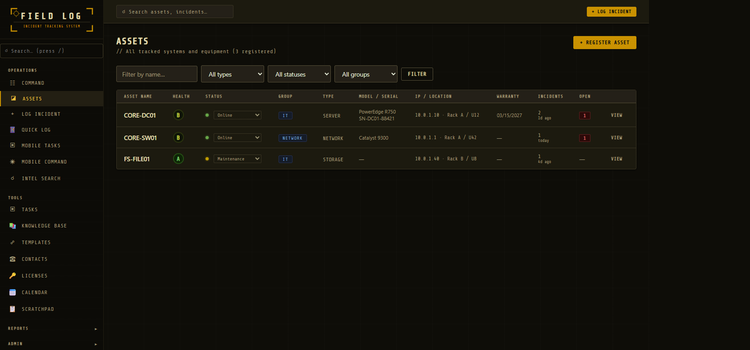Open Templates in the sidebar

[x=52, y=242]
